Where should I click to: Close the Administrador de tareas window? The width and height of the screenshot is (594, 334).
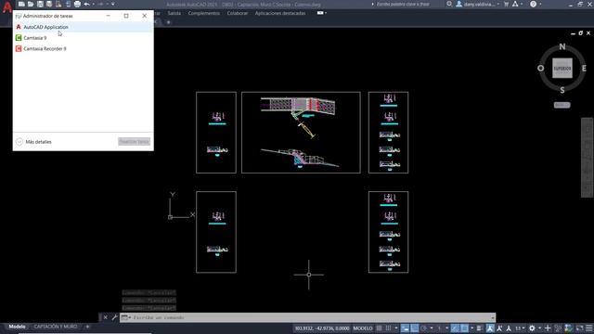[145, 16]
